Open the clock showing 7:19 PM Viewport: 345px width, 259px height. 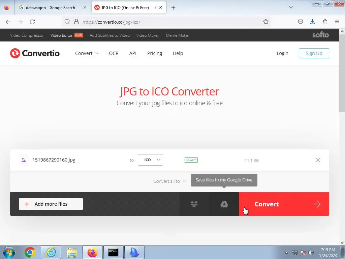328,253
